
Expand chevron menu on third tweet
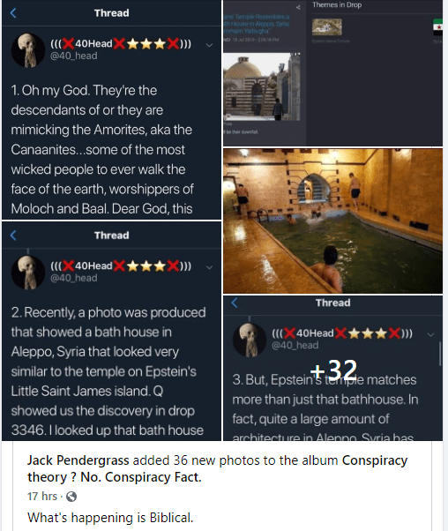tap(430, 335)
